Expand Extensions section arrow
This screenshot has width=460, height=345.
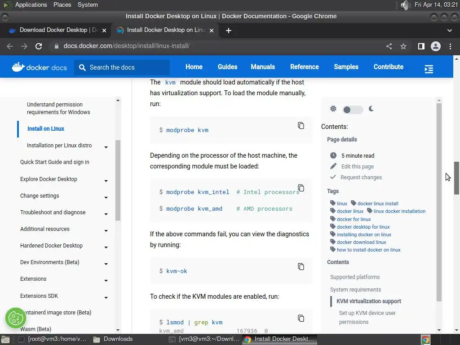[x=106, y=280]
